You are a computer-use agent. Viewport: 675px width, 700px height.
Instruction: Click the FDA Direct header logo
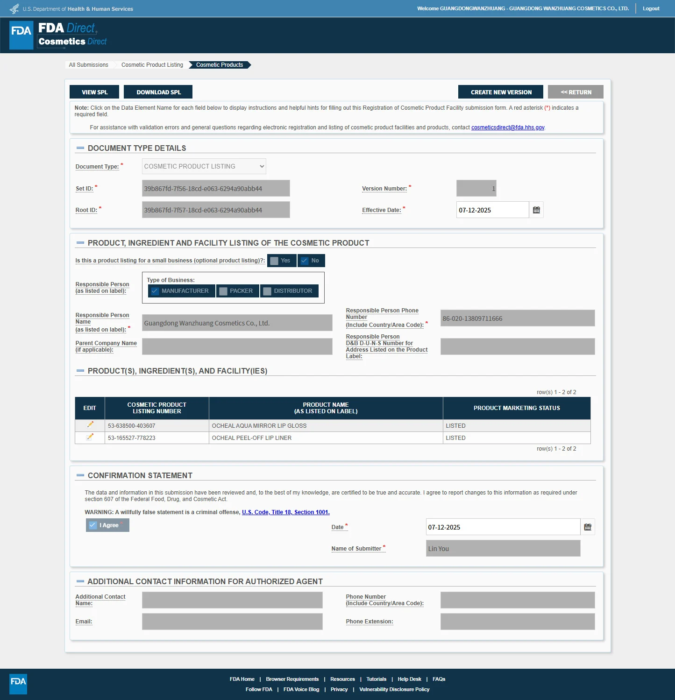coord(58,35)
